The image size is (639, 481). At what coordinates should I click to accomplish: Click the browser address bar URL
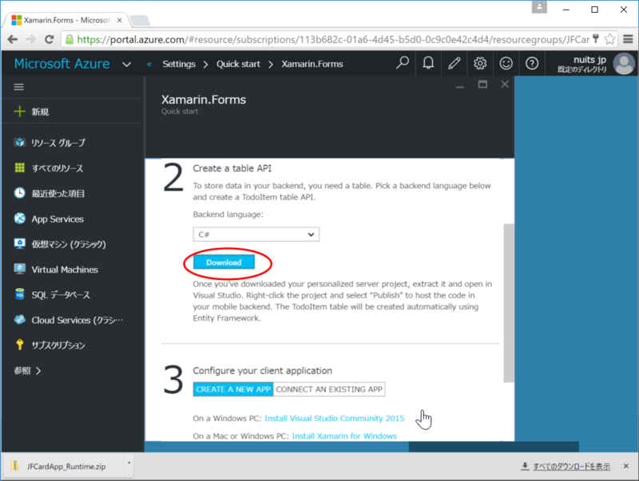click(x=333, y=39)
